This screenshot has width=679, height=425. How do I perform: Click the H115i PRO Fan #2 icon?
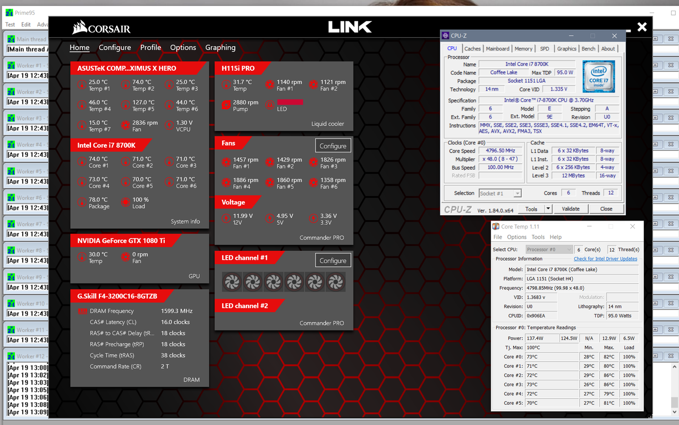click(313, 85)
